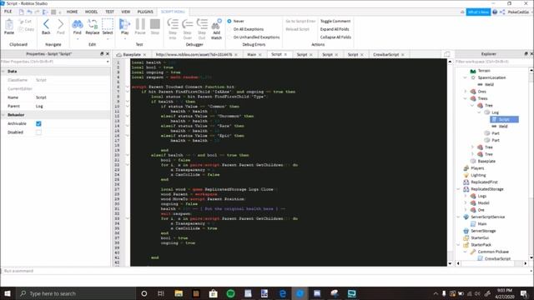Open the HOME ribbon tab
Image resolution: width=534 pixels, height=300 pixels.
point(72,12)
